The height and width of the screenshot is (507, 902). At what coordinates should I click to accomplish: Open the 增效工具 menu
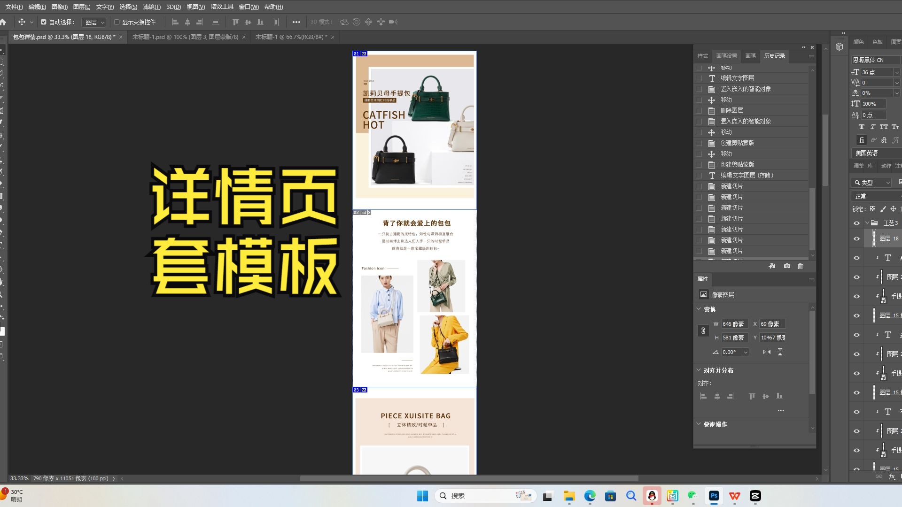tap(222, 7)
